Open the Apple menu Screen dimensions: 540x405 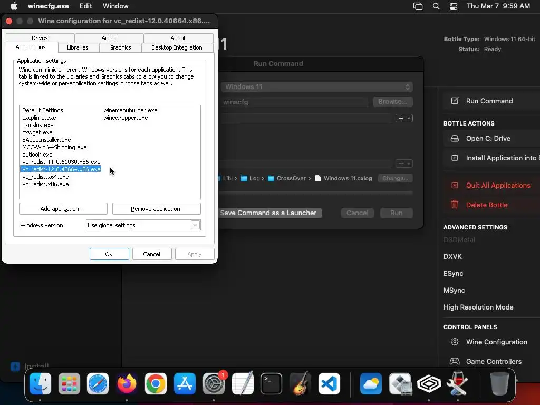[14, 6]
